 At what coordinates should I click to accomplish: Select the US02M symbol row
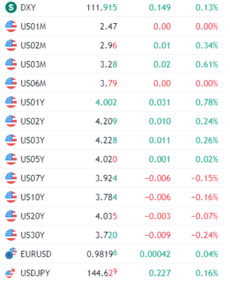click(x=112, y=45)
